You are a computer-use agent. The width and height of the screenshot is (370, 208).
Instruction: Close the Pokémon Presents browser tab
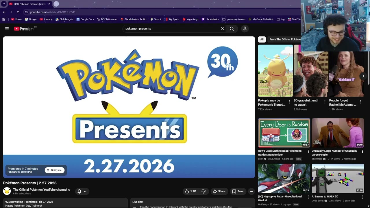(x=49, y=4)
